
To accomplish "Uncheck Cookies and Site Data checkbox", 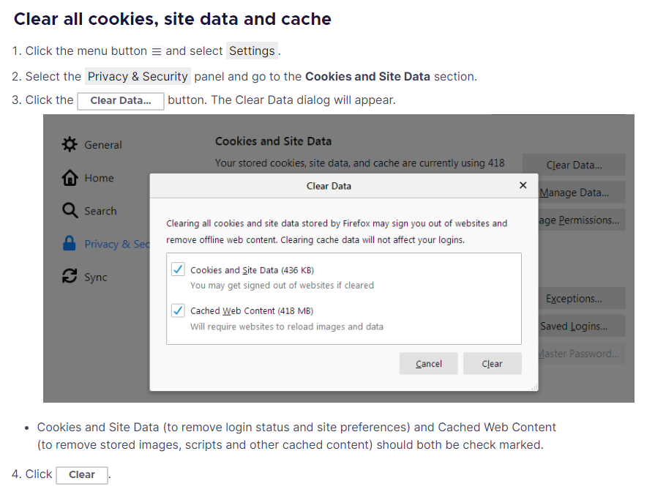I will (178, 269).
